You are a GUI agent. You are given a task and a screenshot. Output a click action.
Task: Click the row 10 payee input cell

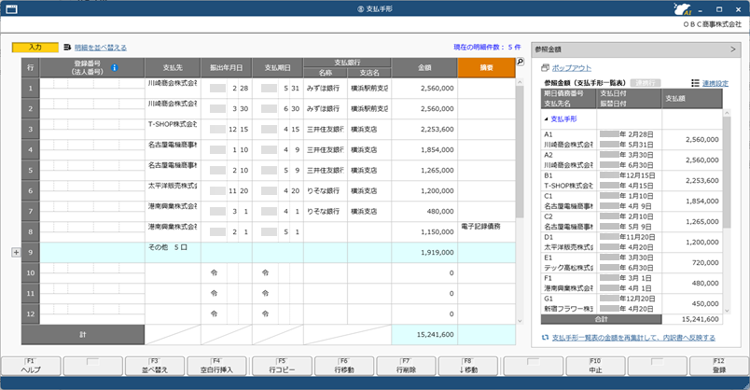[173, 273]
